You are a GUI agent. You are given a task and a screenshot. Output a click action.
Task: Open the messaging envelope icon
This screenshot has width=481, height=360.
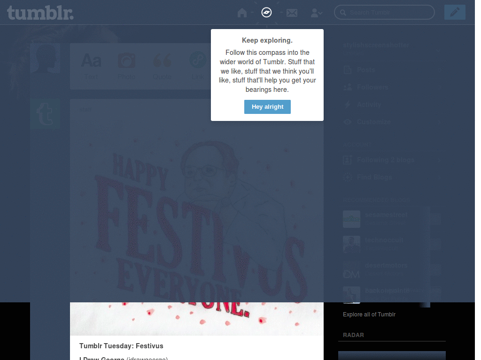[292, 13]
